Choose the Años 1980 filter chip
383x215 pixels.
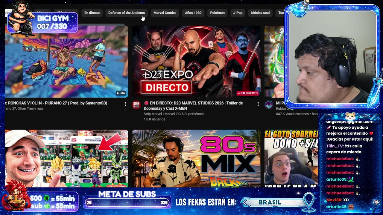193,13
